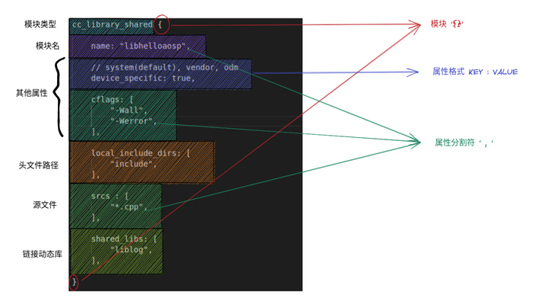
Task: Click the orange local_include_dirs block
Action: click(142, 162)
